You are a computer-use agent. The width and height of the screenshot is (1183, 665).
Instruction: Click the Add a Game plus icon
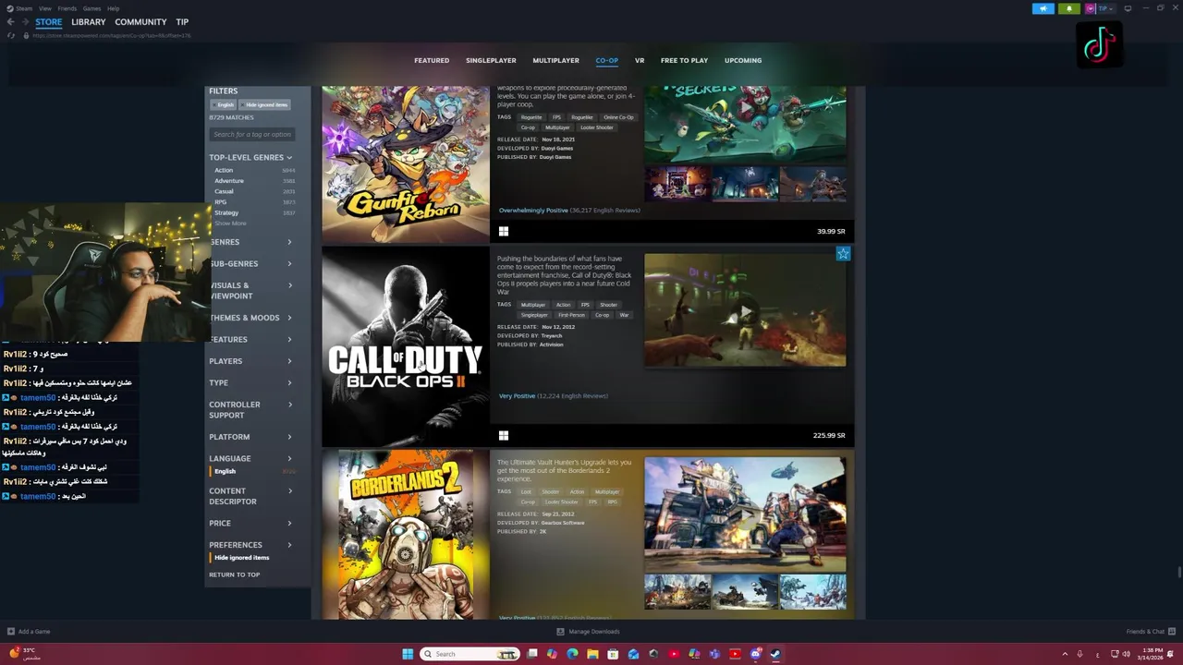[x=11, y=632]
